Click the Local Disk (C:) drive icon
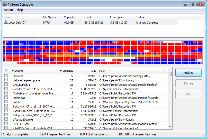207x139 pixels. coord(6,22)
